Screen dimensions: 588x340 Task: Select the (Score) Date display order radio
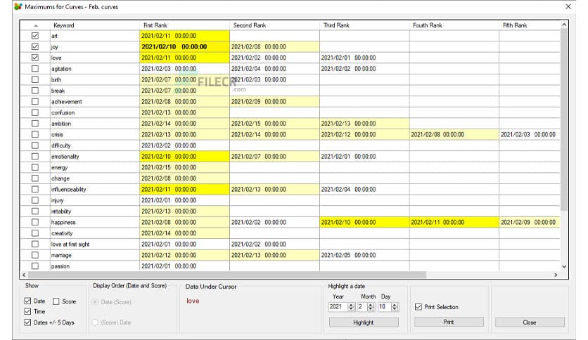coord(95,322)
